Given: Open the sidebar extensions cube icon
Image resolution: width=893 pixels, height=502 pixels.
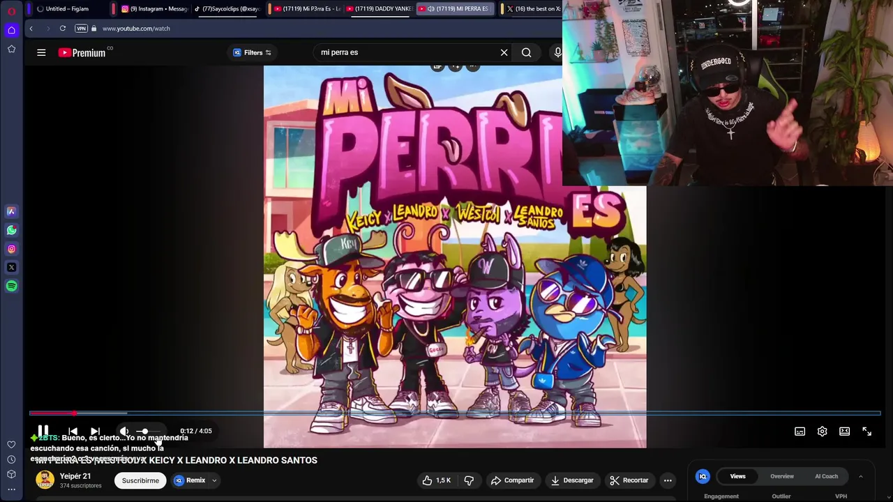Looking at the screenshot, I should click(11, 474).
